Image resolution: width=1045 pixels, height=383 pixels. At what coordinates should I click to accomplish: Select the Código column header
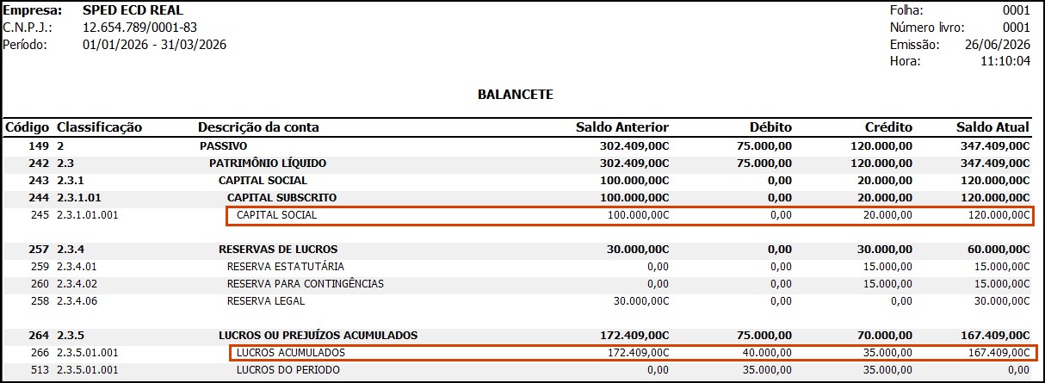[28, 127]
